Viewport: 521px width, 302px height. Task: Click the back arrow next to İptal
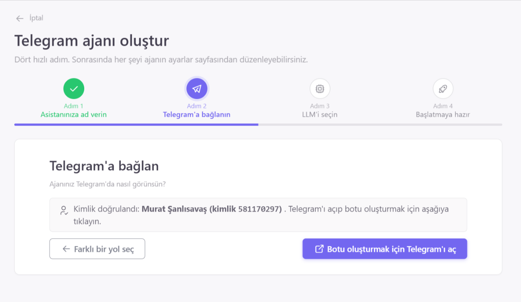(20, 18)
